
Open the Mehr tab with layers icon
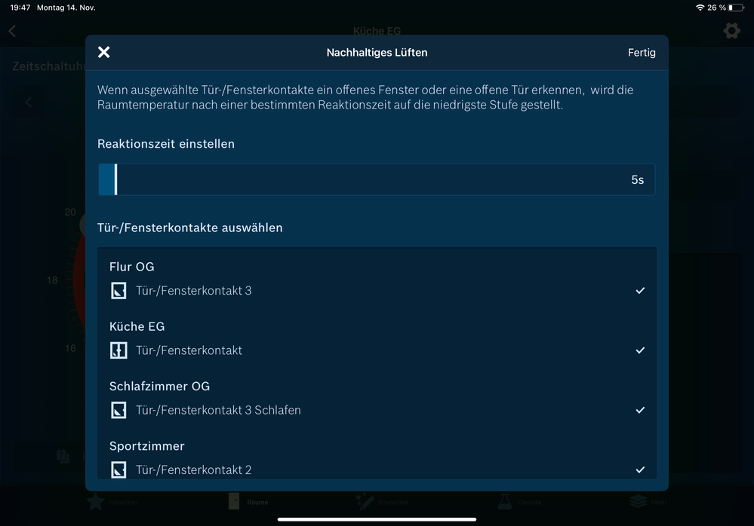click(639, 502)
